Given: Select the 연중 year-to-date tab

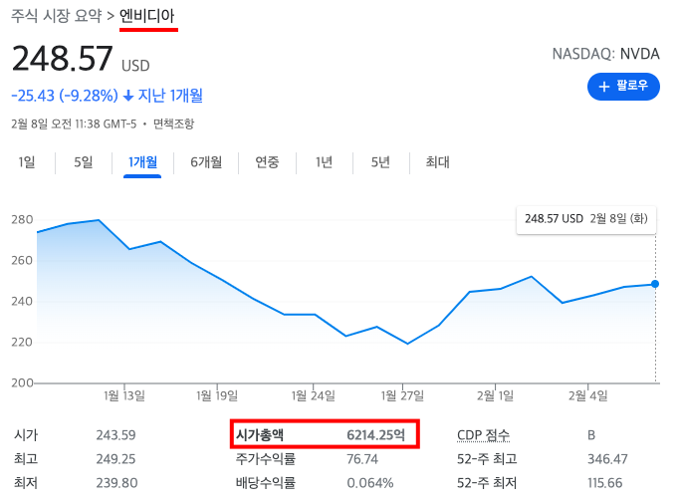Looking at the screenshot, I should click(x=267, y=162).
